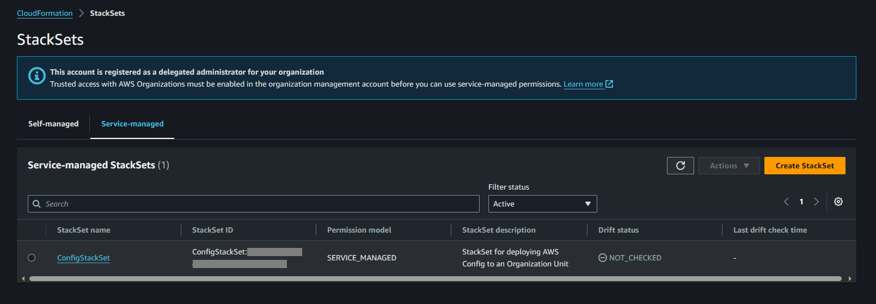Select the Service-managed tab
This screenshot has height=304, width=876.
click(132, 124)
